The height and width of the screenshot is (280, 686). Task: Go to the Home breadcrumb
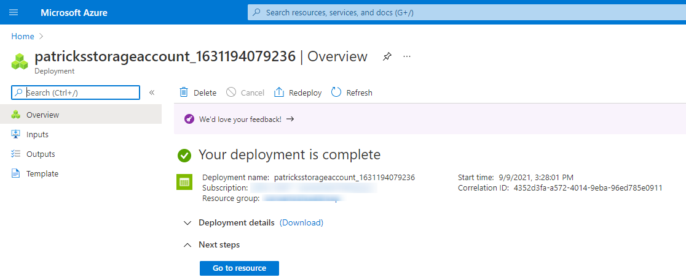pos(23,37)
